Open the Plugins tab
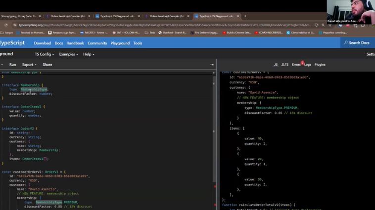 click(320, 65)
